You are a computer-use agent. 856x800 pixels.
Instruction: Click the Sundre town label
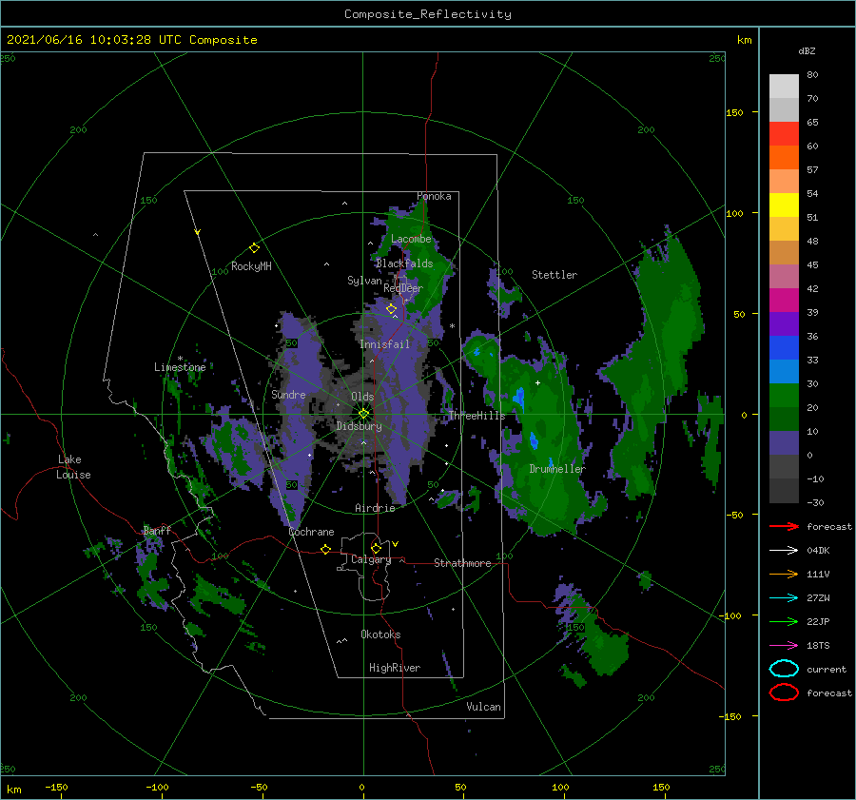coord(288,394)
